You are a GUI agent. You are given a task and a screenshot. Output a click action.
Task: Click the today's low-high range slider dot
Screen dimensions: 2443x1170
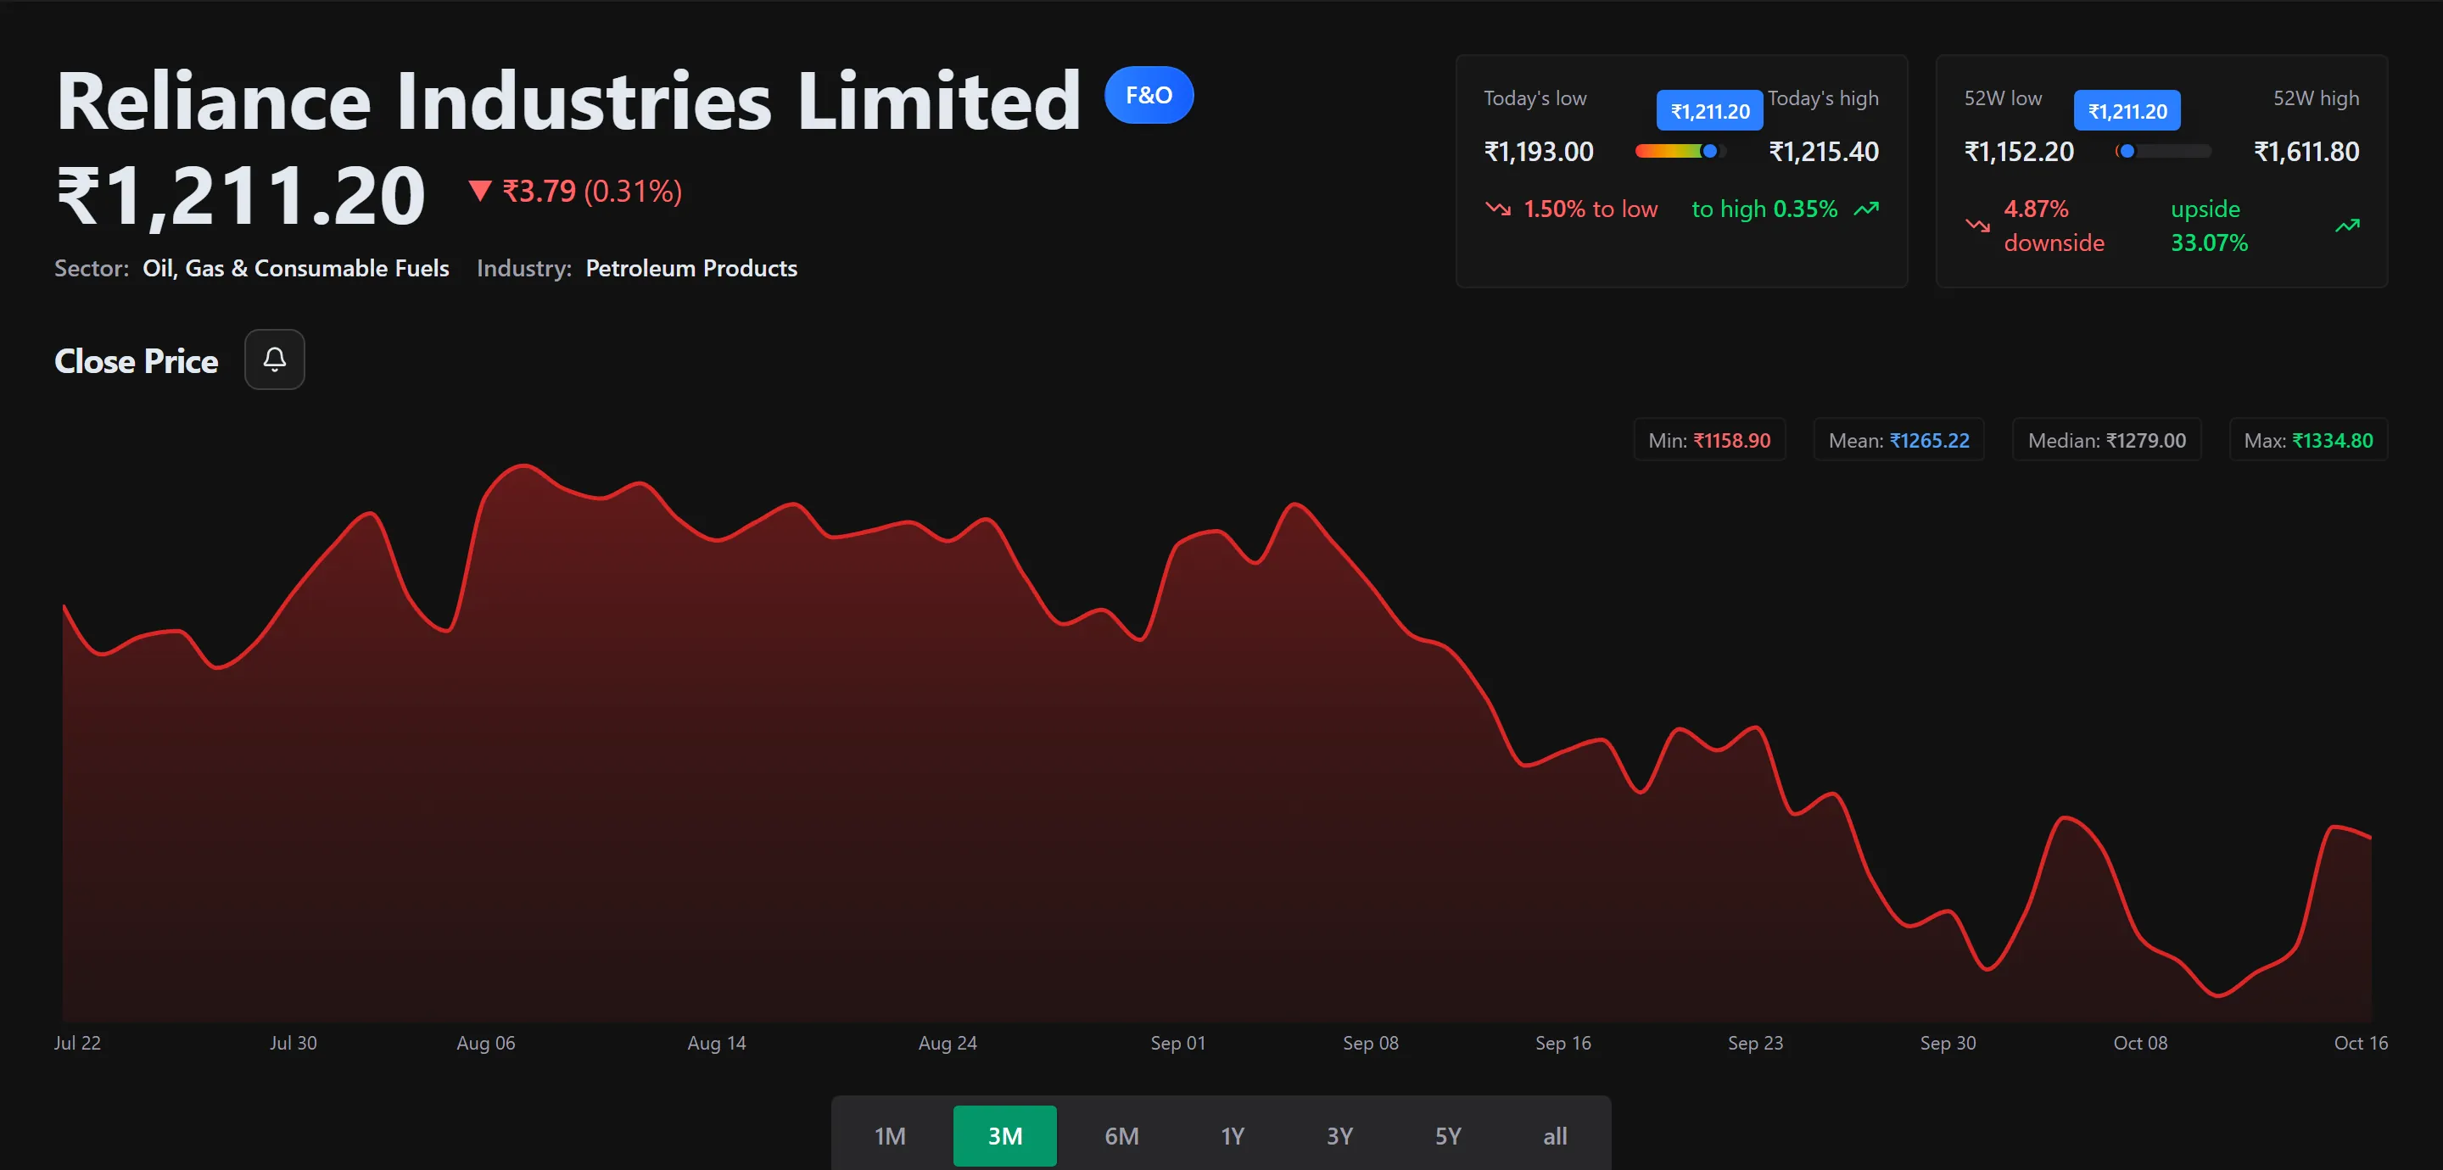[x=1709, y=151]
